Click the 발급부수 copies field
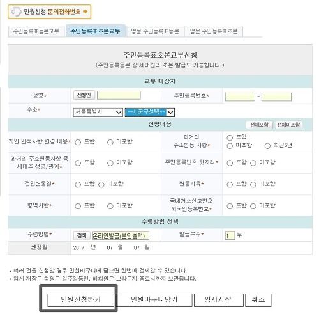 tap(230, 235)
